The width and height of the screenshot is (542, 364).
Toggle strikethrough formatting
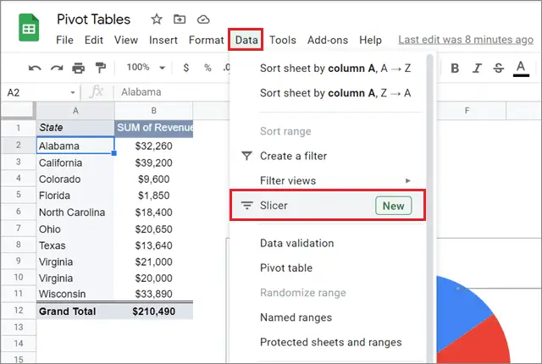pos(498,68)
